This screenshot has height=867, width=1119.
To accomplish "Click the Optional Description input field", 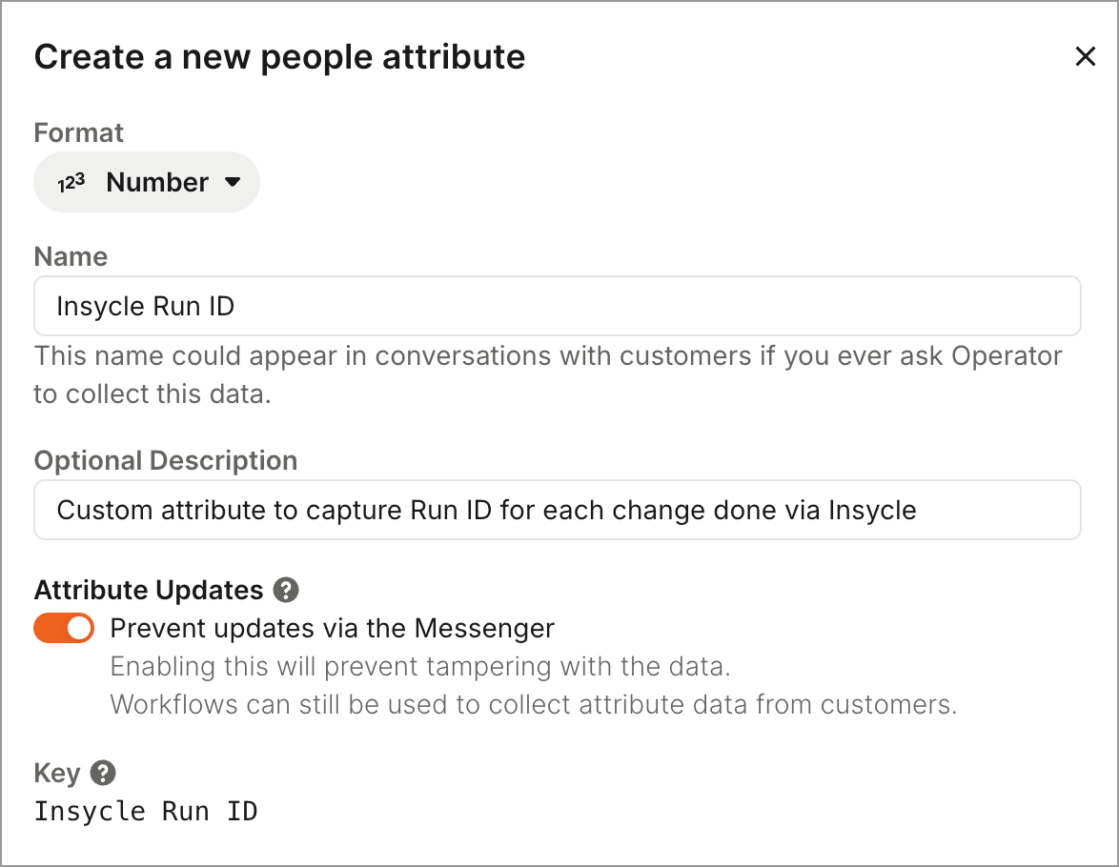I will point(558,511).
